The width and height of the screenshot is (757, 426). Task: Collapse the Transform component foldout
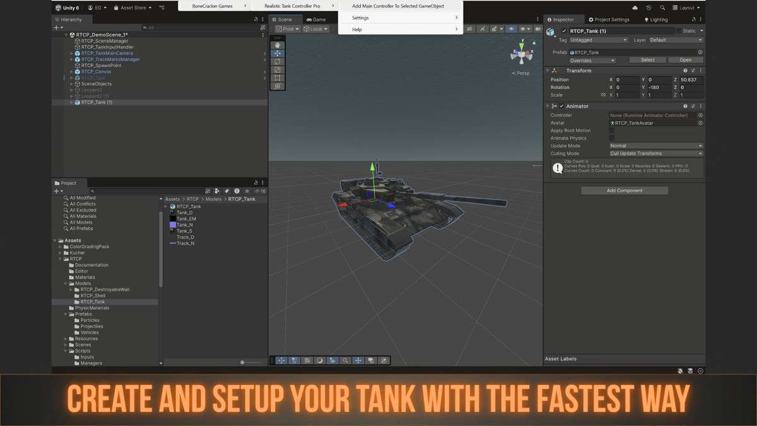coord(548,71)
